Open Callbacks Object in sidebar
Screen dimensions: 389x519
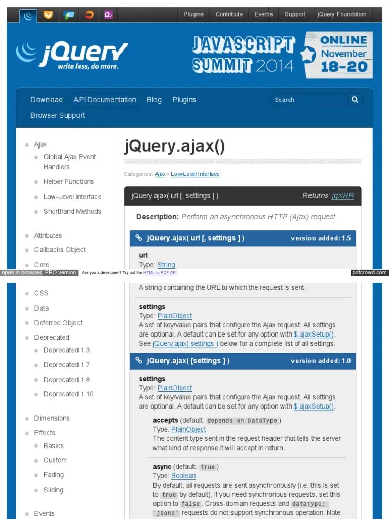pos(60,250)
